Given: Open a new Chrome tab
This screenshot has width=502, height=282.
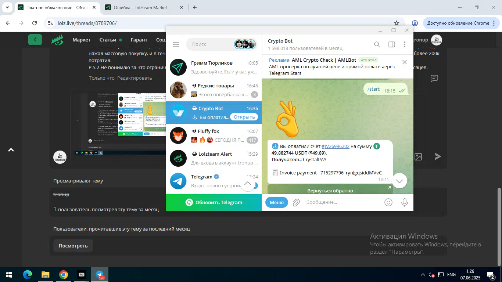Looking at the screenshot, I should (195, 7).
